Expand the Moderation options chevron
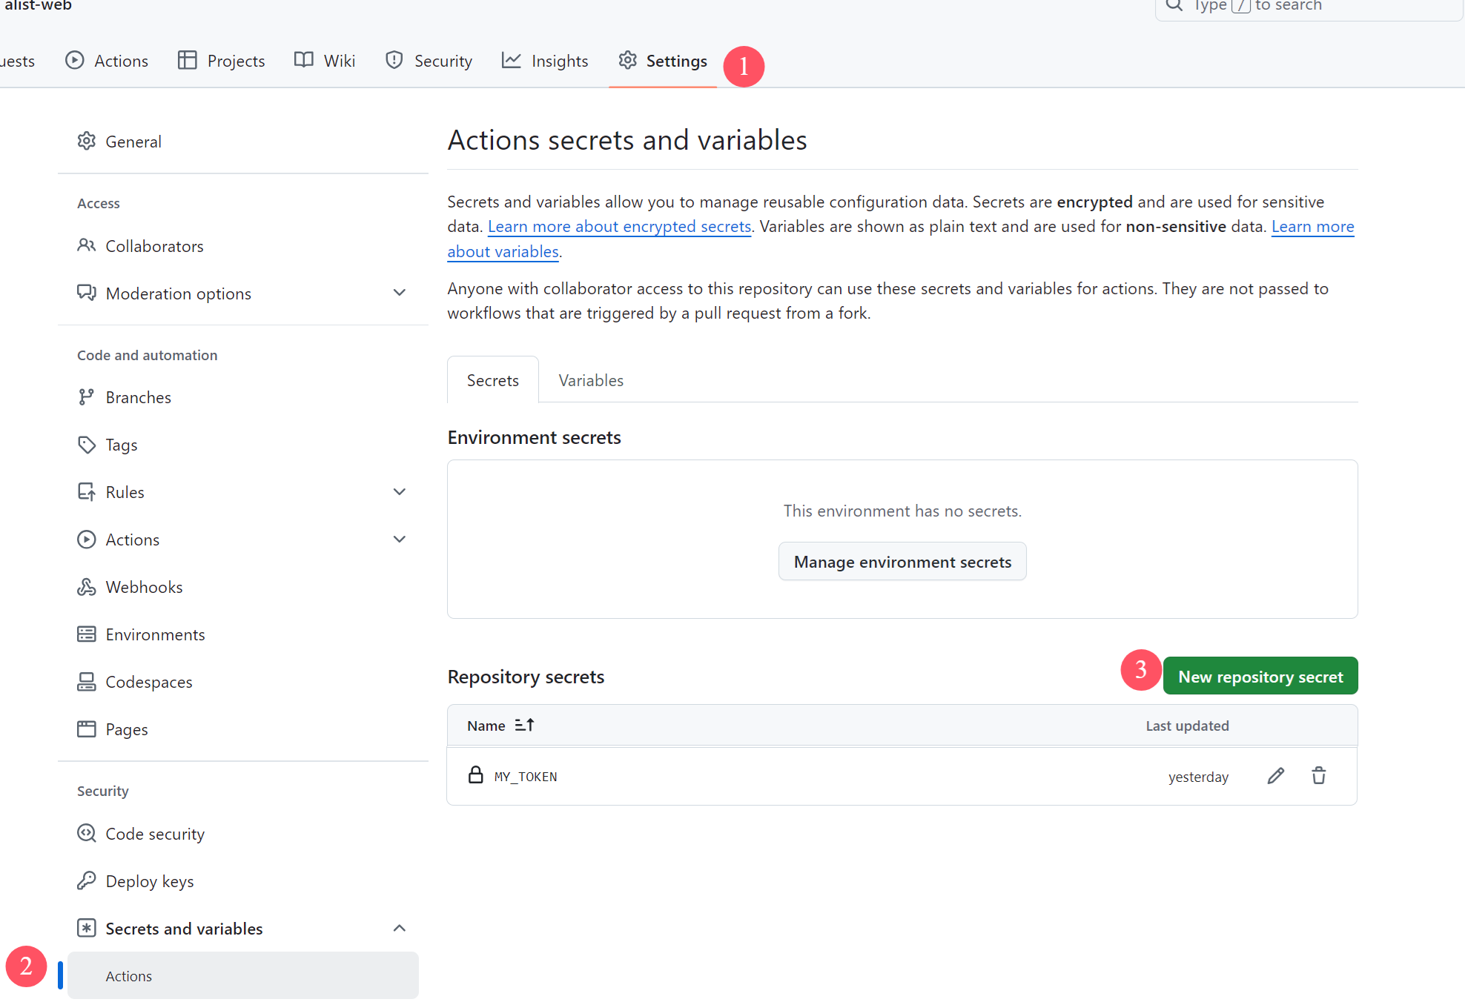This screenshot has height=1002, width=1465. click(400, 293)
